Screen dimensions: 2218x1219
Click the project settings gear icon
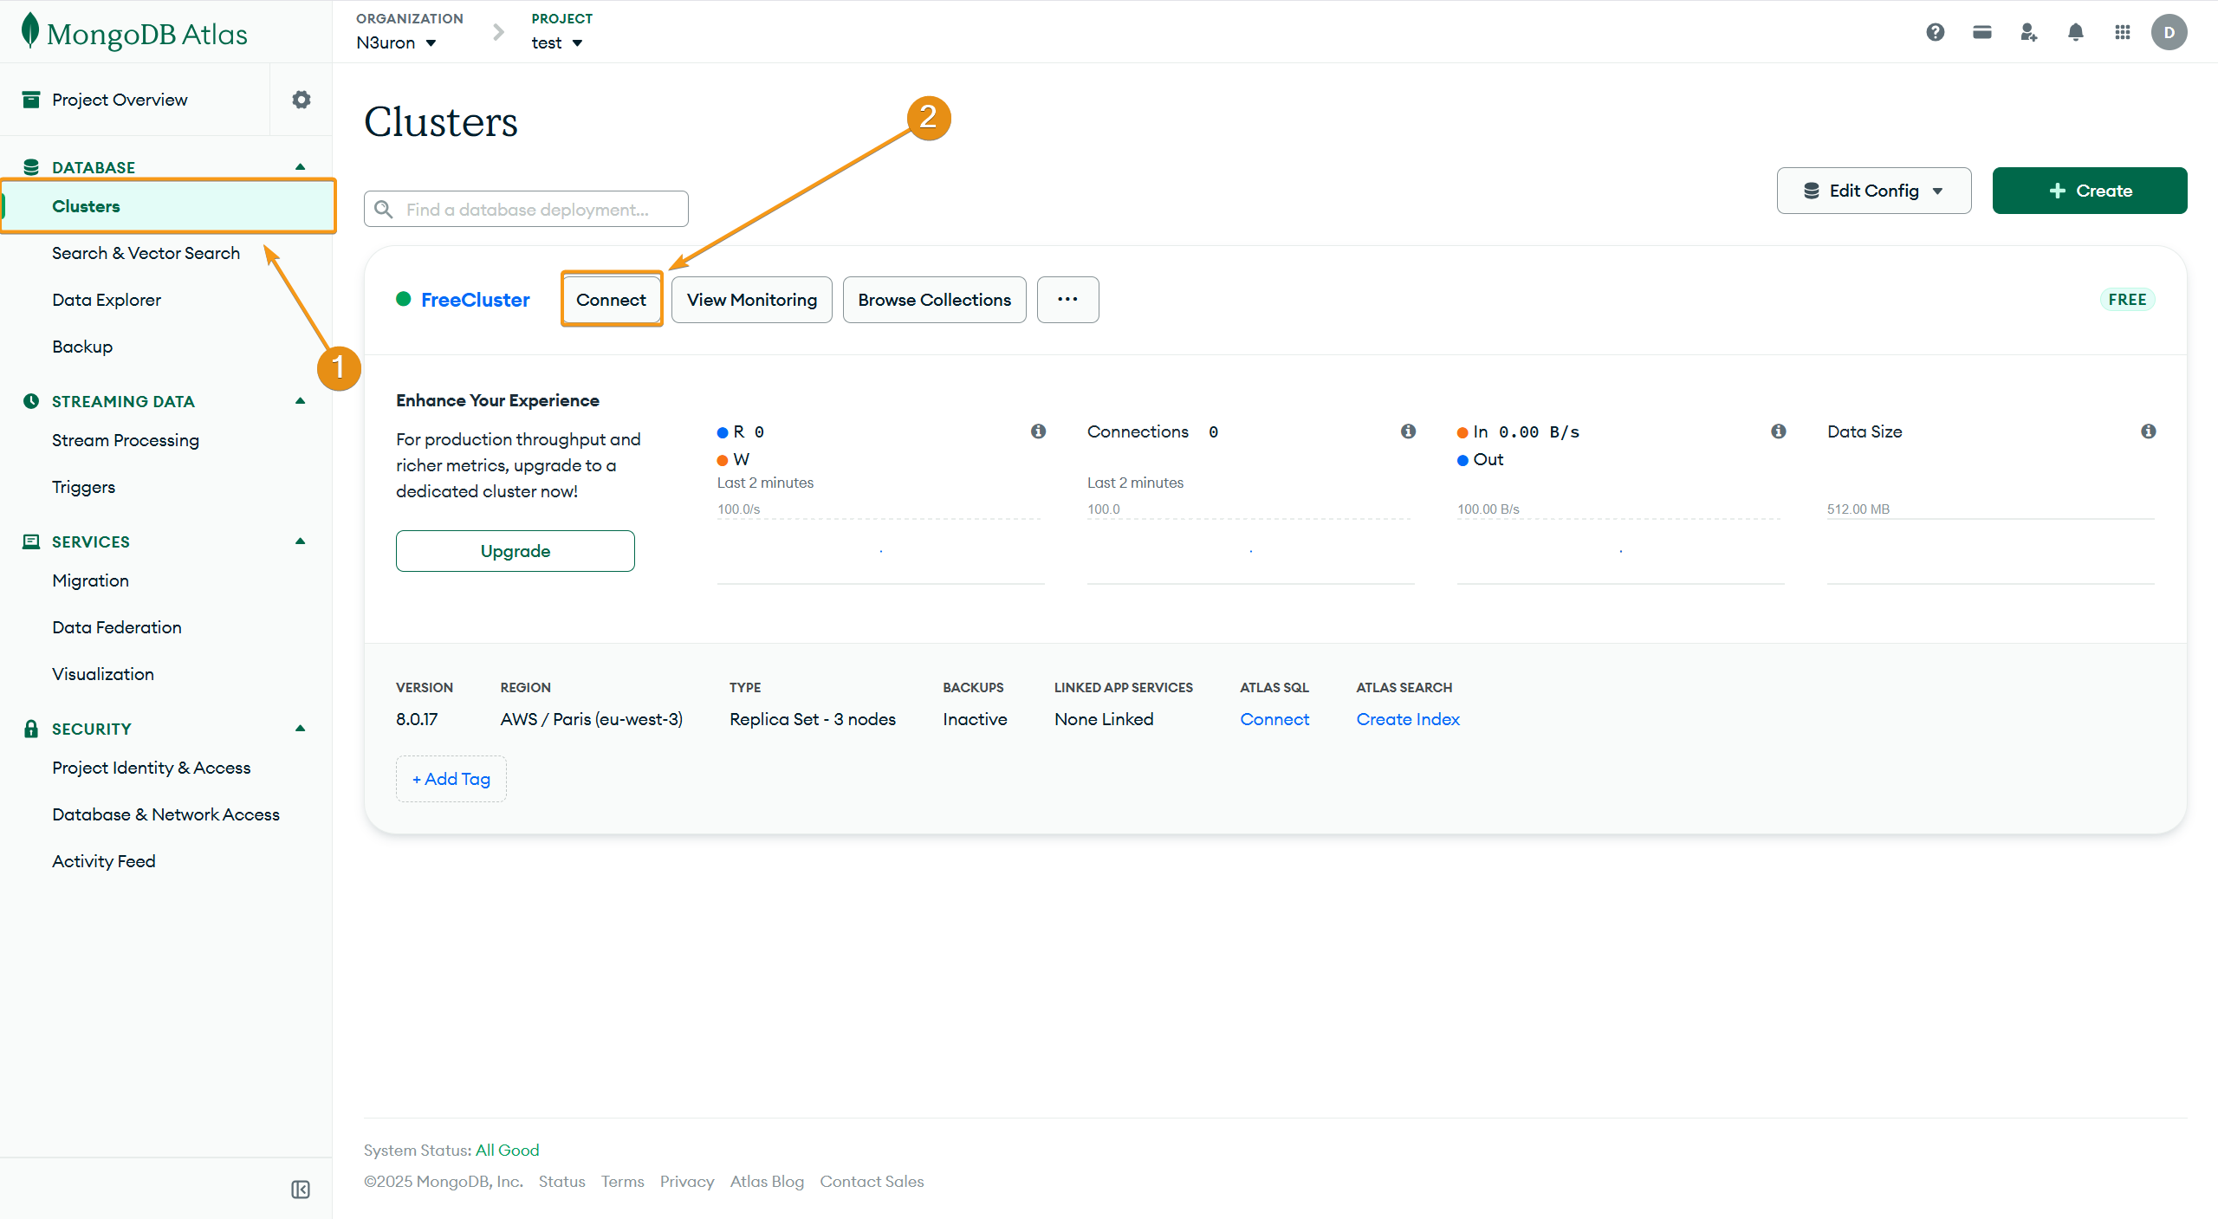point(301,100)
